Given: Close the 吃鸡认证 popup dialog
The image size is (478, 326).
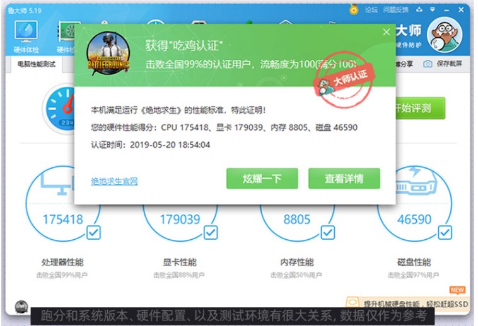Looking at the screenshot, I should pyautogui.click(x=387, y=32).
